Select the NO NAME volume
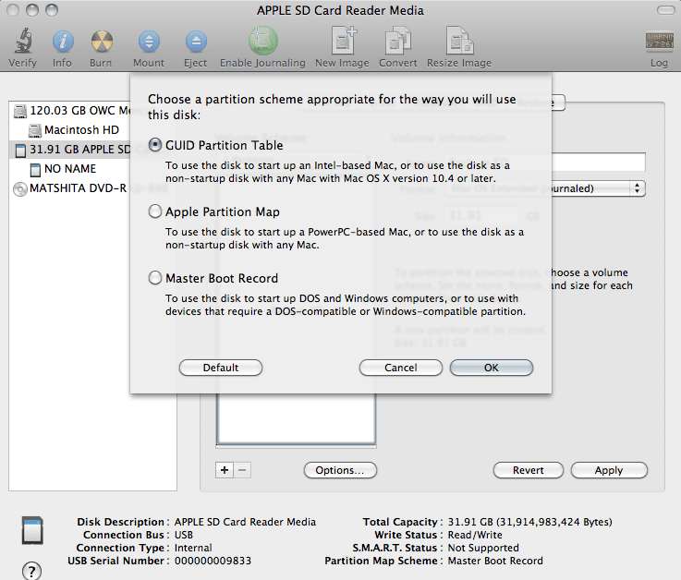 click(x=63, y=168)
